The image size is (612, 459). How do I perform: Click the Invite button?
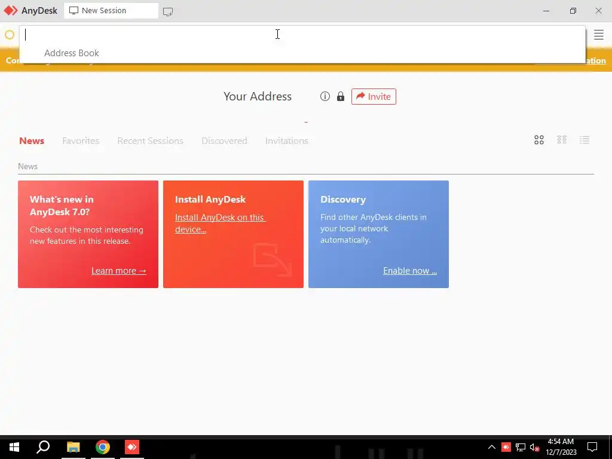coord(374,96)
